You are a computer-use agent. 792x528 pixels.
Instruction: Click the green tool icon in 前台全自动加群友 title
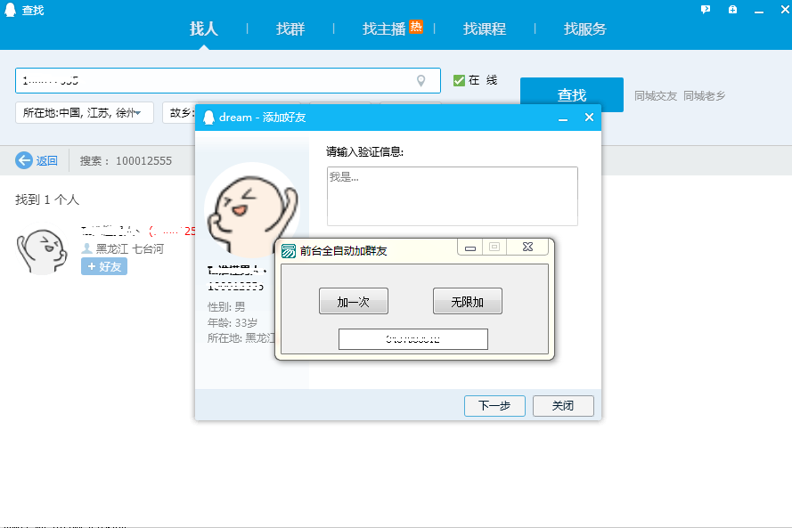(x=289, y=251)
